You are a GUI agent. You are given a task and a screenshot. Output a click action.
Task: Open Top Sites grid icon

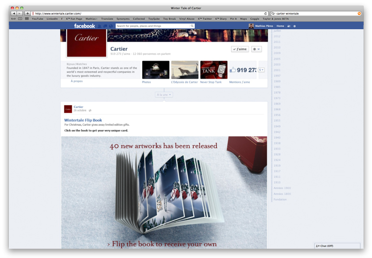coord(27,19)
